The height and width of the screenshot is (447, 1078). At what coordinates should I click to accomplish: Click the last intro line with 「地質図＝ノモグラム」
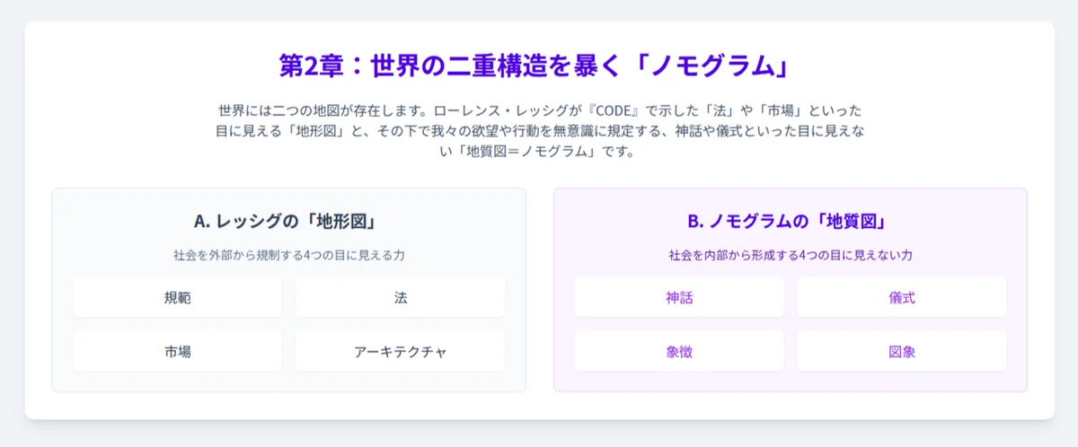coord(539,151)
